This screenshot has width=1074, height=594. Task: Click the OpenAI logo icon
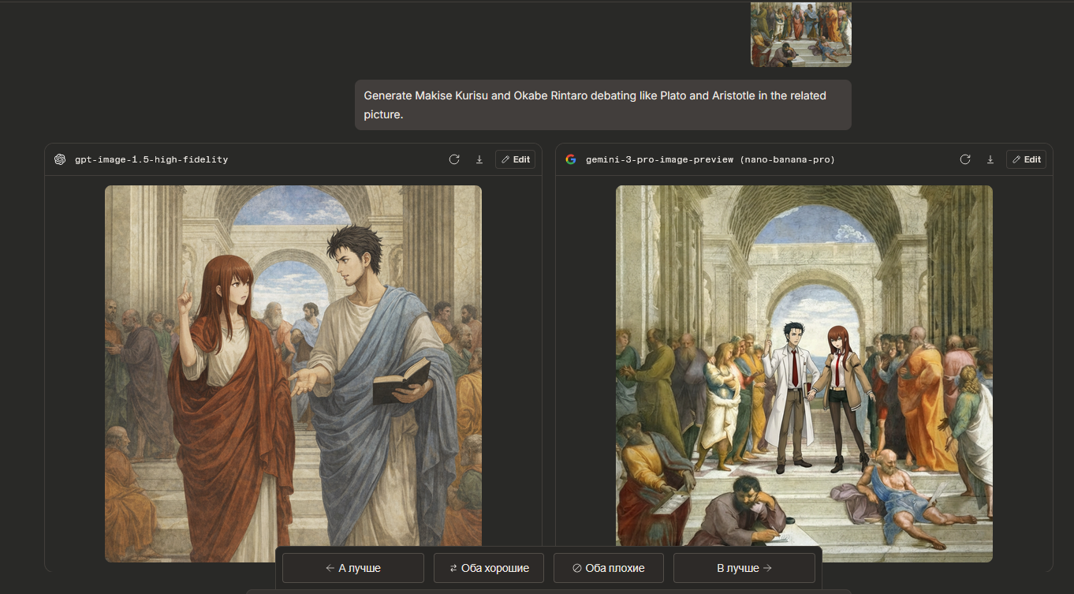(x=60, y=159)
